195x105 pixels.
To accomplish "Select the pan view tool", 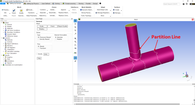I will (x=75, y=24).
